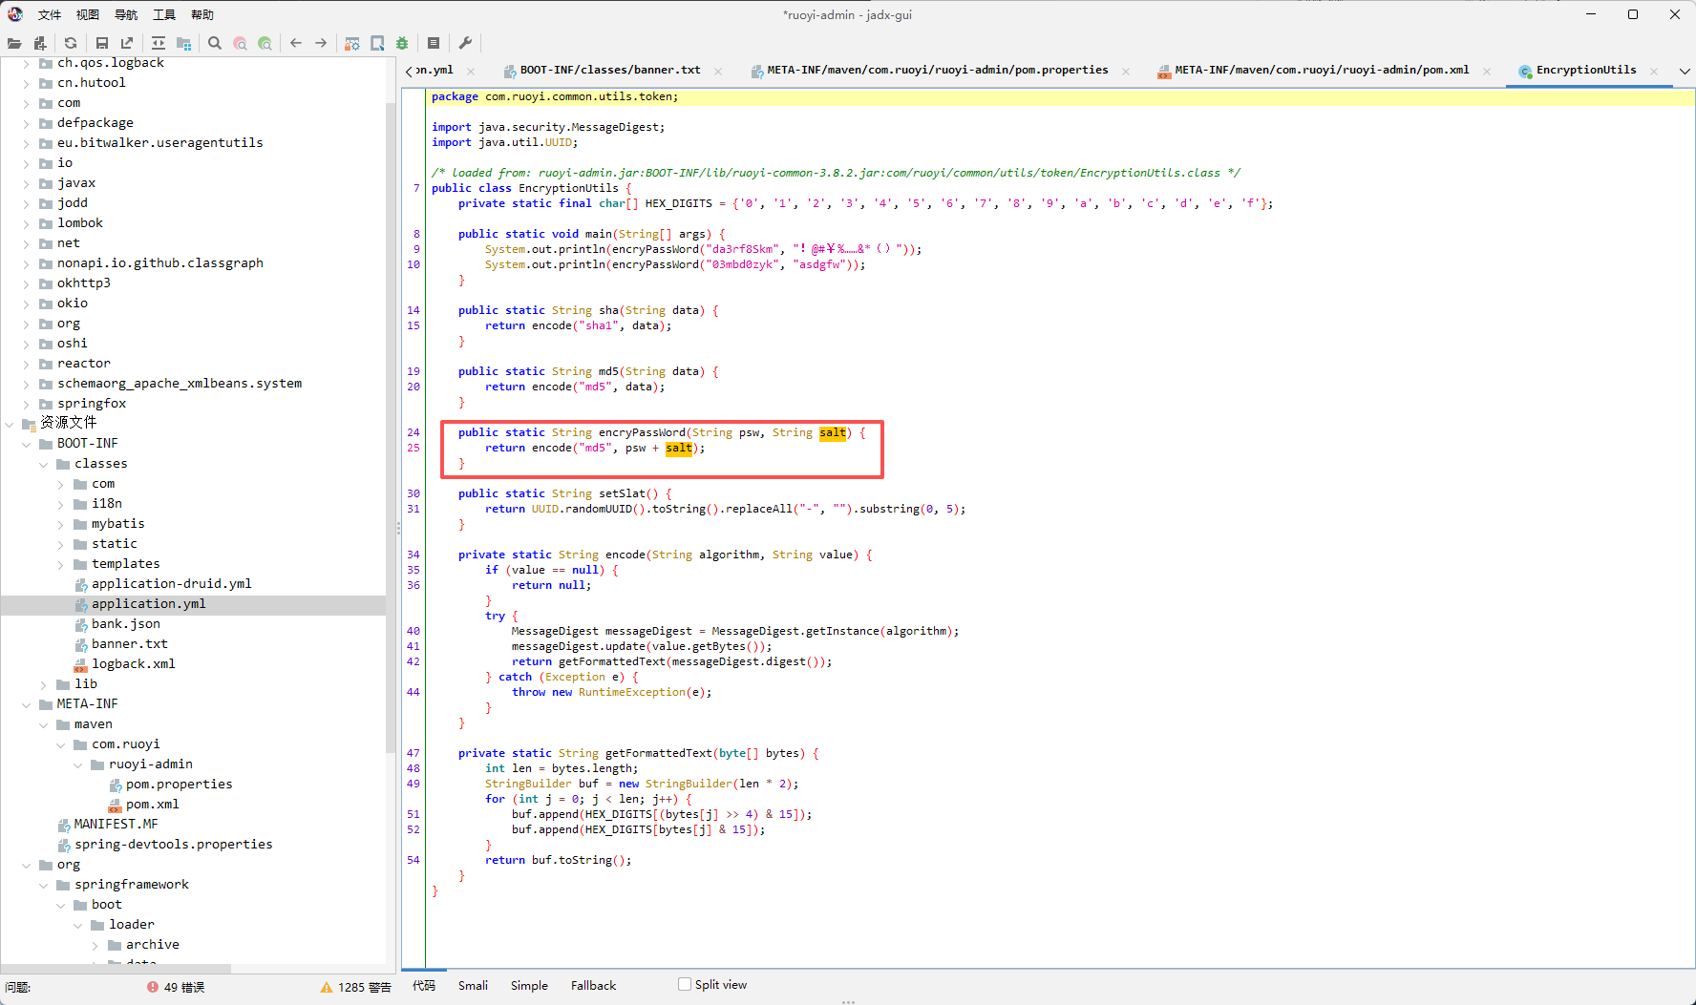The height and width of the screenshot is (1005, 1696).
Task: Expand the springfox package node
Action: pos(27,404)
